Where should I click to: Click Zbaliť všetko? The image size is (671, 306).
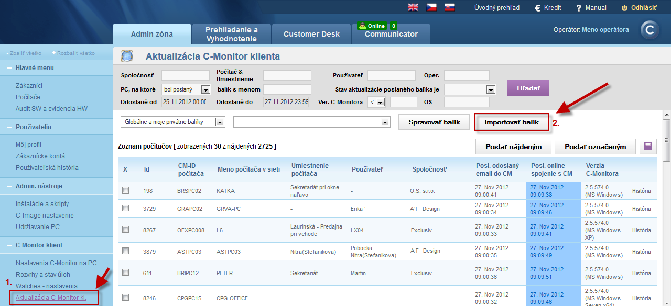[25, 53]
